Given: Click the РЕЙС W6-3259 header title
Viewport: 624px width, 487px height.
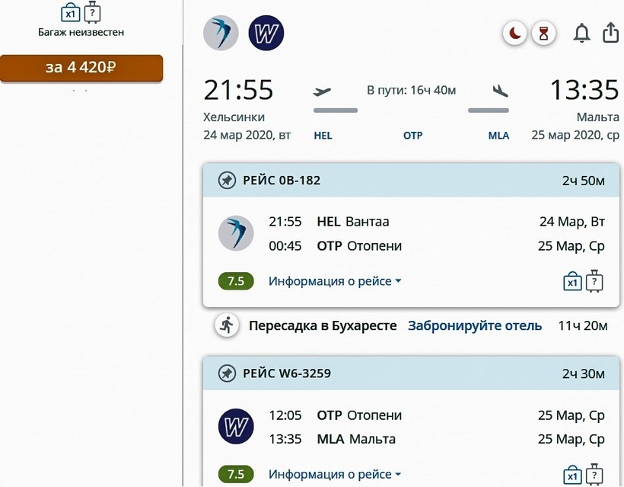Looking at the screenshot, I should 287,373.
